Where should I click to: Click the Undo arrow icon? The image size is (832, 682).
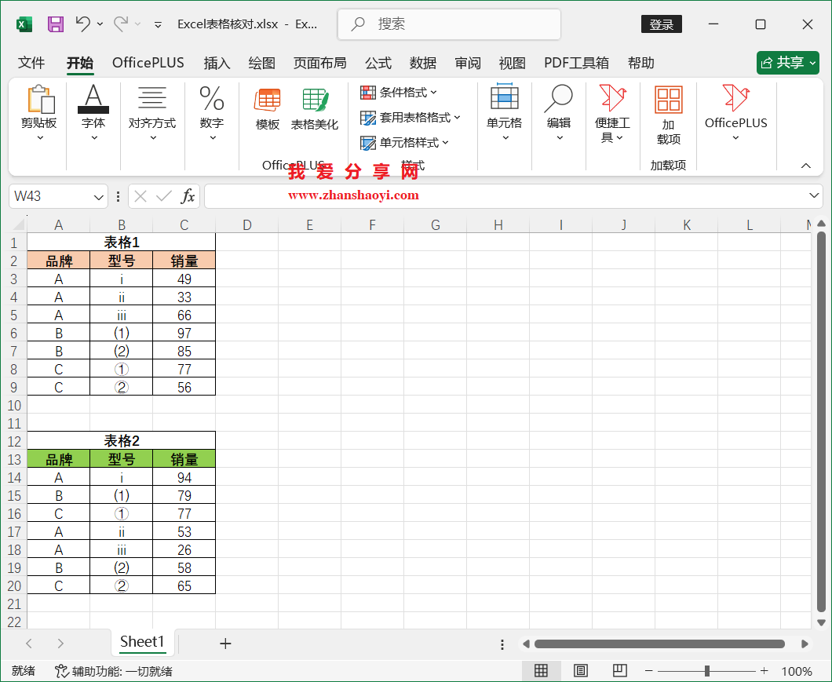click(82, 24)
